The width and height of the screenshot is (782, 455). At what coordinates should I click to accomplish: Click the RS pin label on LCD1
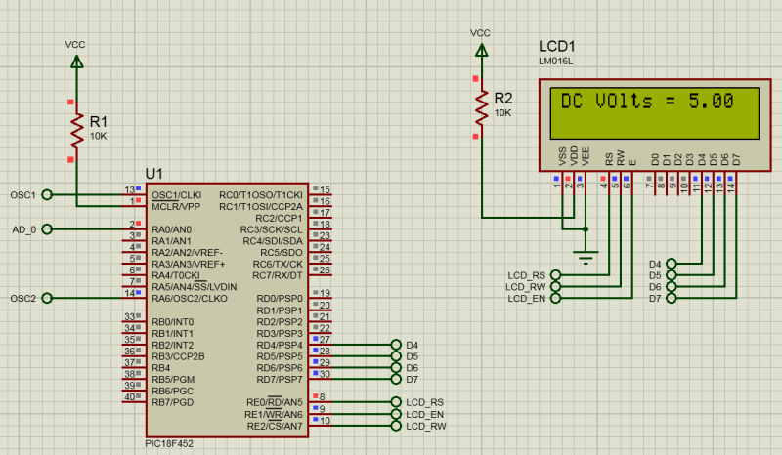[609, 159]
